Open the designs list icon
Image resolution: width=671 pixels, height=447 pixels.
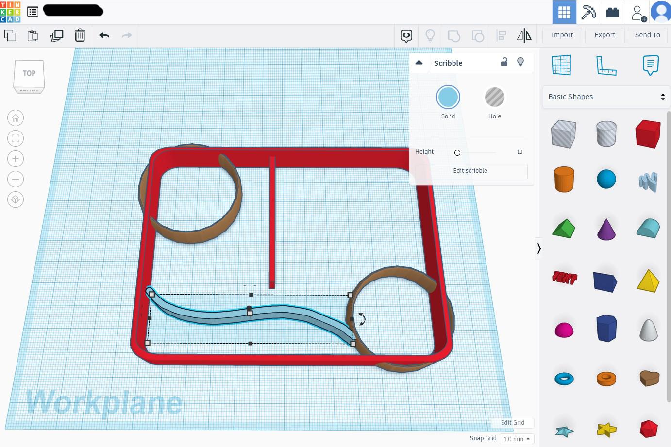click(33, 11)
